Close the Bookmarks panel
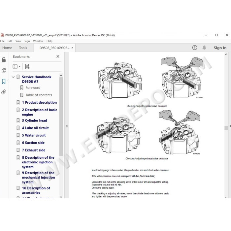 (58, 56)
